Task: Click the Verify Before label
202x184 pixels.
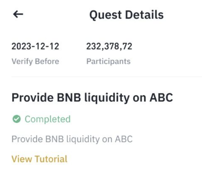Action: (35, 61)
